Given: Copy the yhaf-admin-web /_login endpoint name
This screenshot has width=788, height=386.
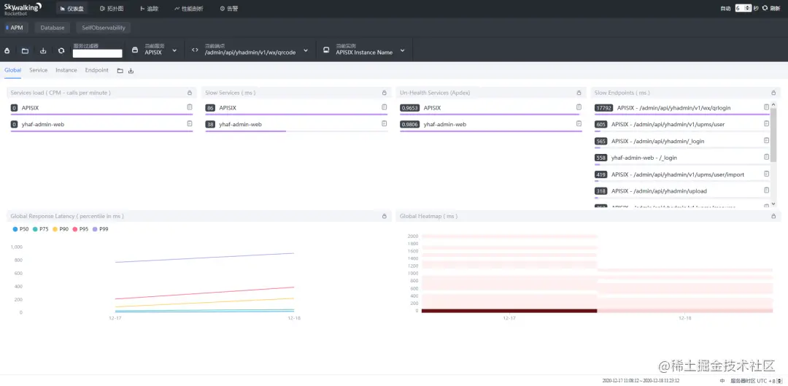Looking at the screenshot, I should click(766, 157).
